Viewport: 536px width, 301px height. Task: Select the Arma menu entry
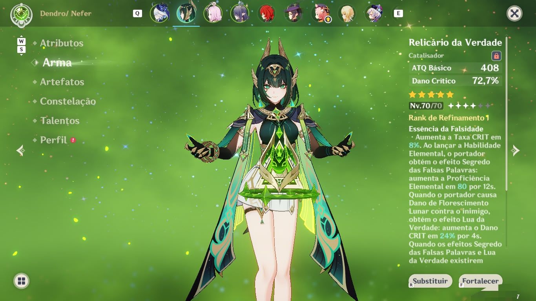(x=57, y=62)
